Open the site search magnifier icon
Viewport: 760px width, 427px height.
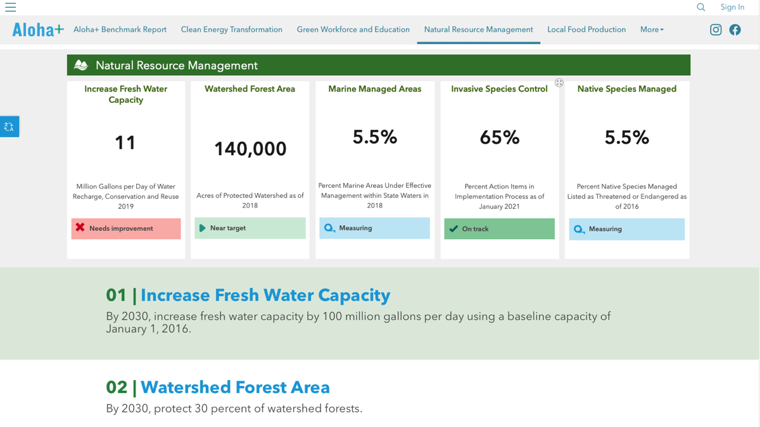click(700, 8)
